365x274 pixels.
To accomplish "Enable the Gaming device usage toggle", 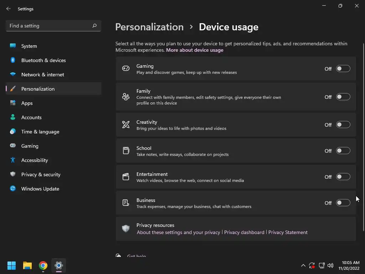I will click(343, 69).
